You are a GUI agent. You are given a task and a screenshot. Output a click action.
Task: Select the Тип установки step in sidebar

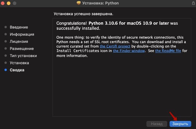[x=23, y=56]
